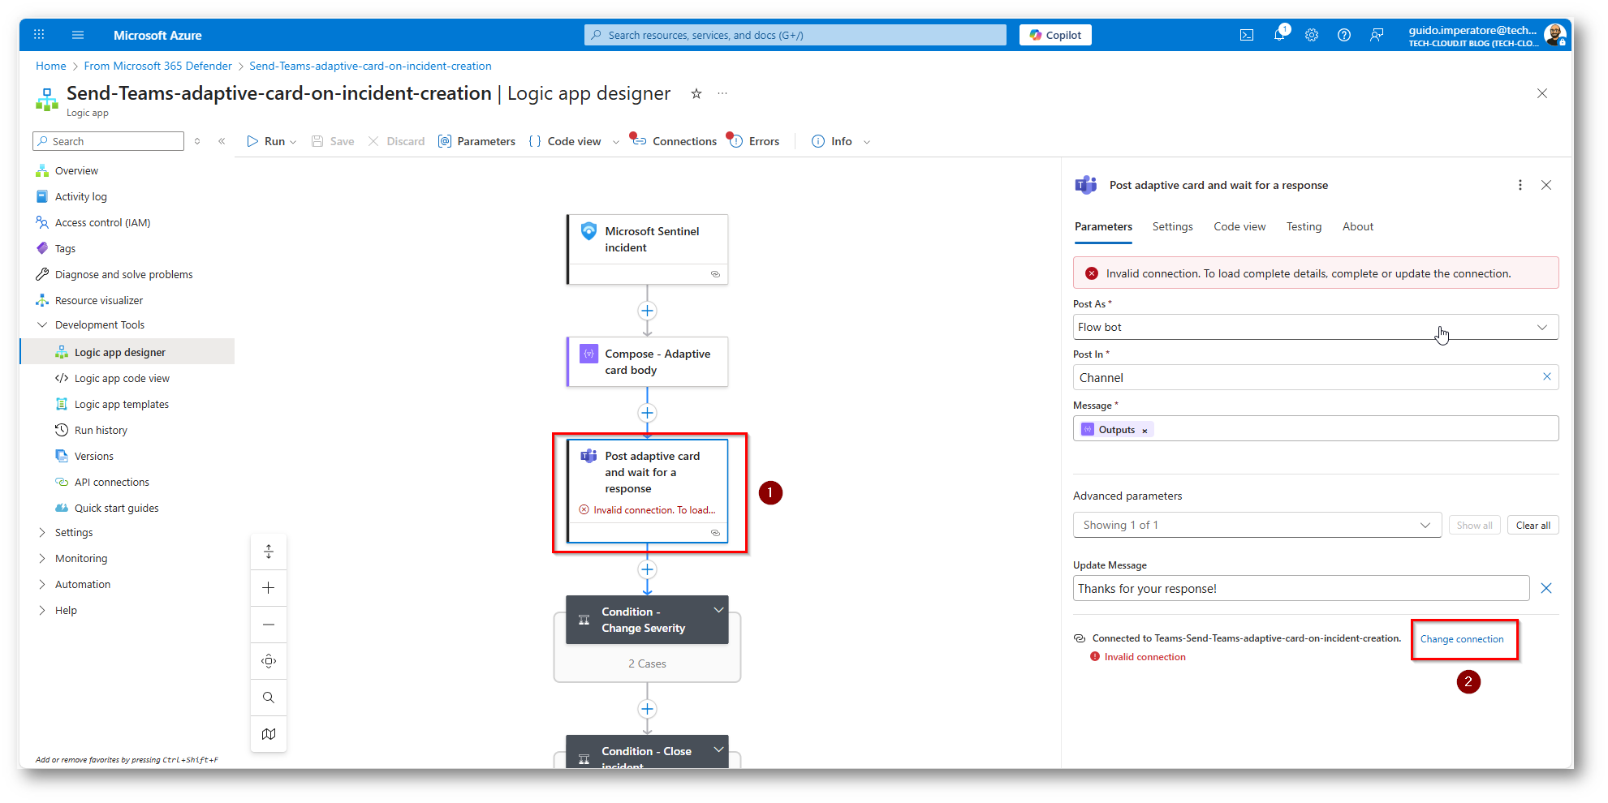Open the help question mark icon
The height and width of the screenshot is (803, 1608).
click(x=1344, y=35)
